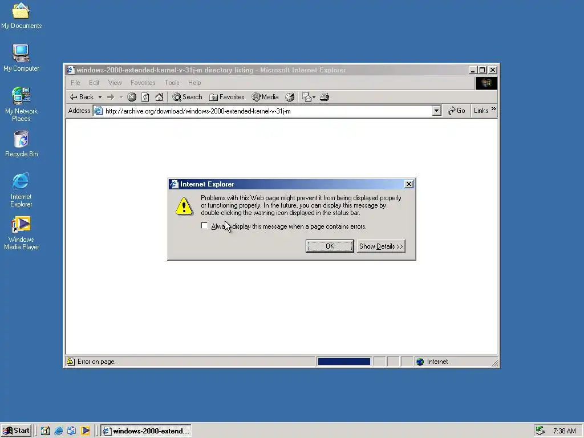Open the Tools menu
This screenshot has width=584, height=438.
click(x=172, y=83)
